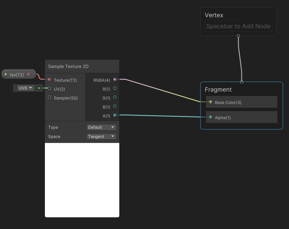Click the B(1) output port
Viewport: 289px width, 229px height.
tap(115, 106)
